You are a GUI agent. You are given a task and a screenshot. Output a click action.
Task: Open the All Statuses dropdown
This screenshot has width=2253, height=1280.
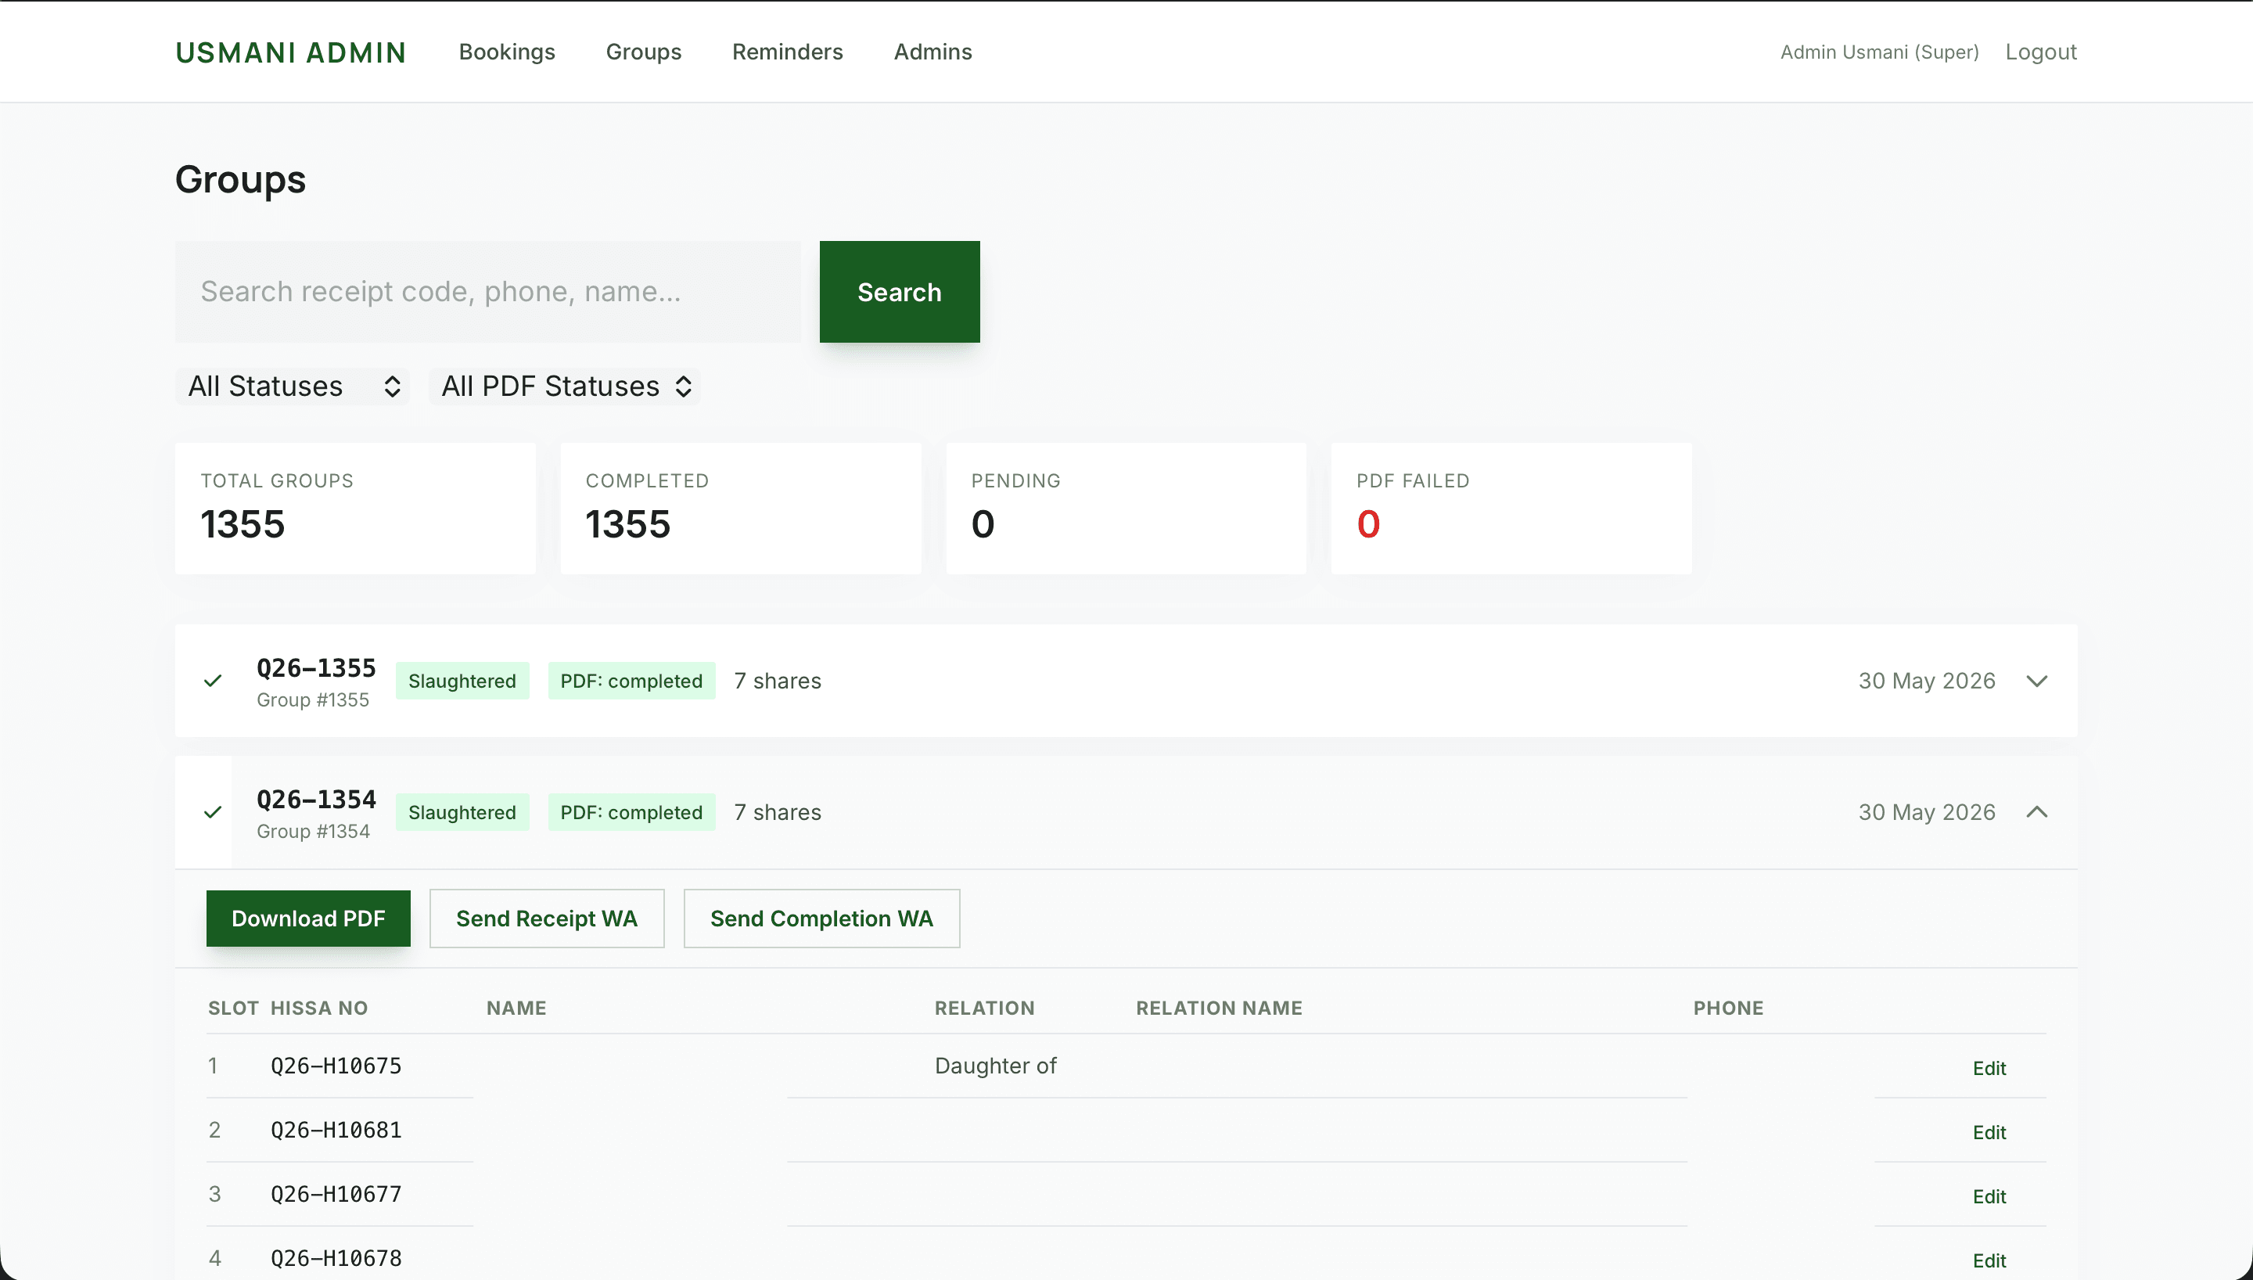(293, 386)
